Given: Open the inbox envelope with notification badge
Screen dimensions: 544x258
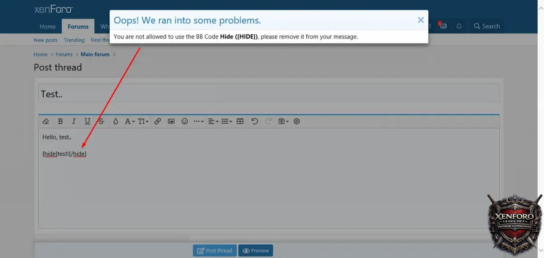Looking at the screenshot, I should [x=443, y=26].
